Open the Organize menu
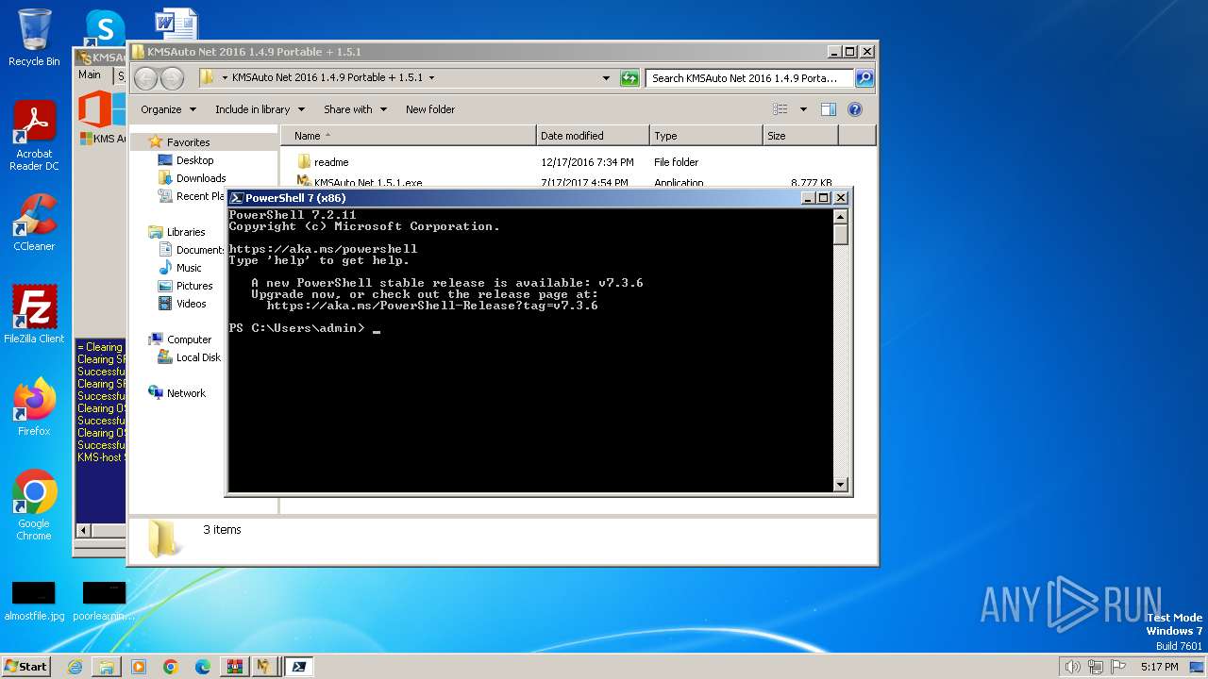Image resolution: width=1208 pixels, height=679 pixels. click(x=168, y=109)
